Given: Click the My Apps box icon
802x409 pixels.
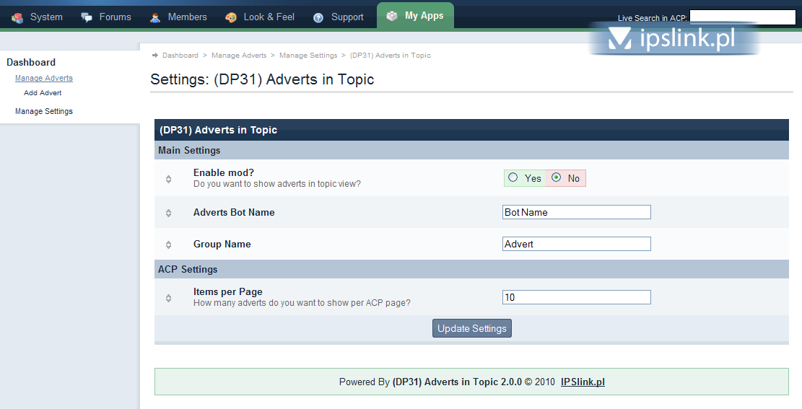Looking at the screenshot, I should 392,16.
